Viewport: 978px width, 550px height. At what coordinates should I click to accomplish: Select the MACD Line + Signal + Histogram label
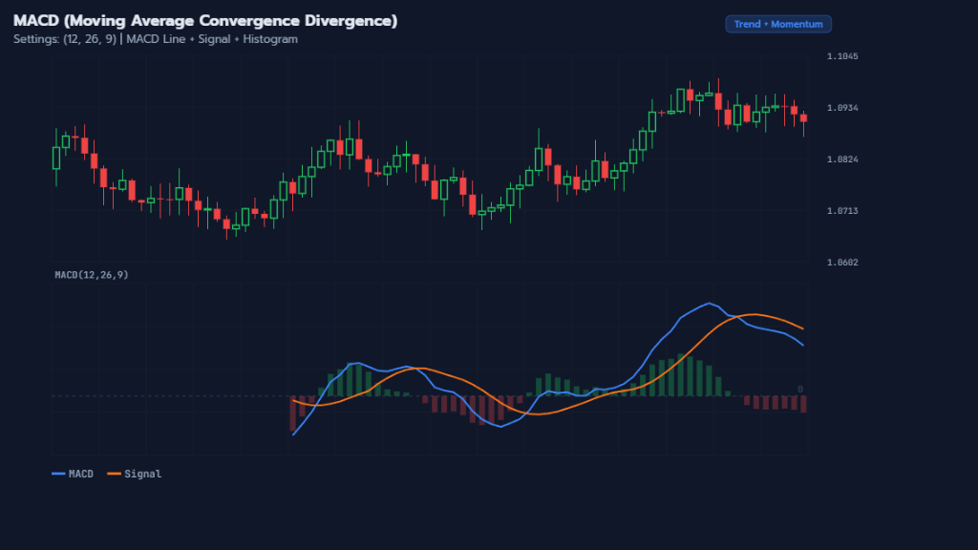[212, 40]
